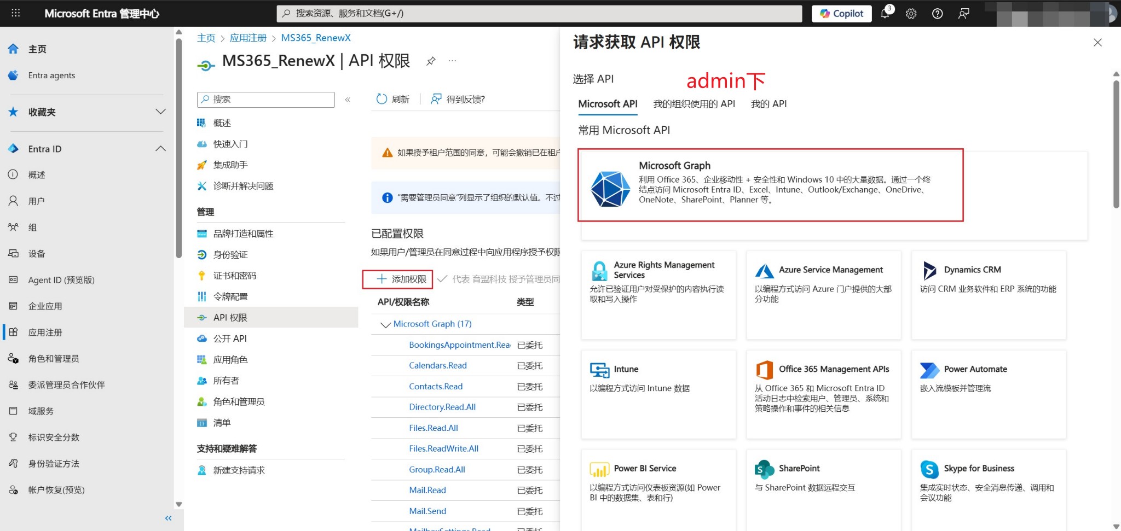
Task: Choose Office 365 Management APIs card
Action: [824, 394]
